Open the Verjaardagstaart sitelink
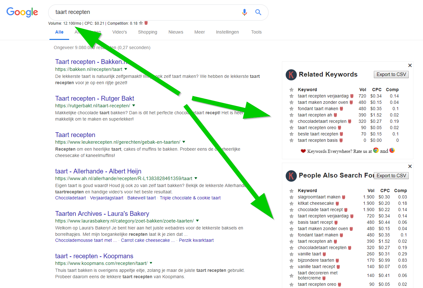The width and height of the screenshot is (423, 288). click(x=107, y=198)
